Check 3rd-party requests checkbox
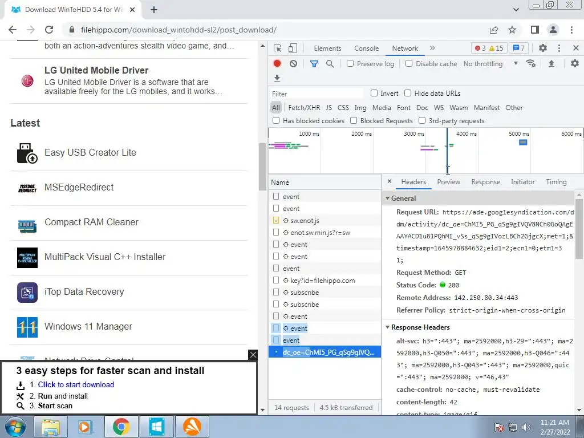Screen dimensions: 584x438 (422, 120)
